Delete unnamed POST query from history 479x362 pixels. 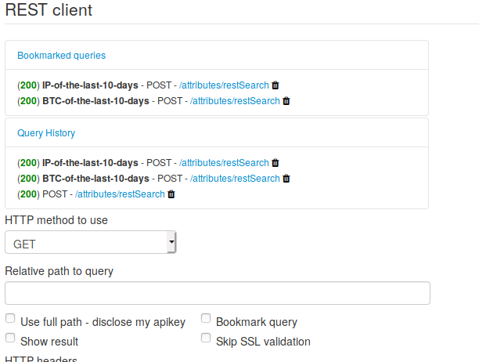pos(171,194)
